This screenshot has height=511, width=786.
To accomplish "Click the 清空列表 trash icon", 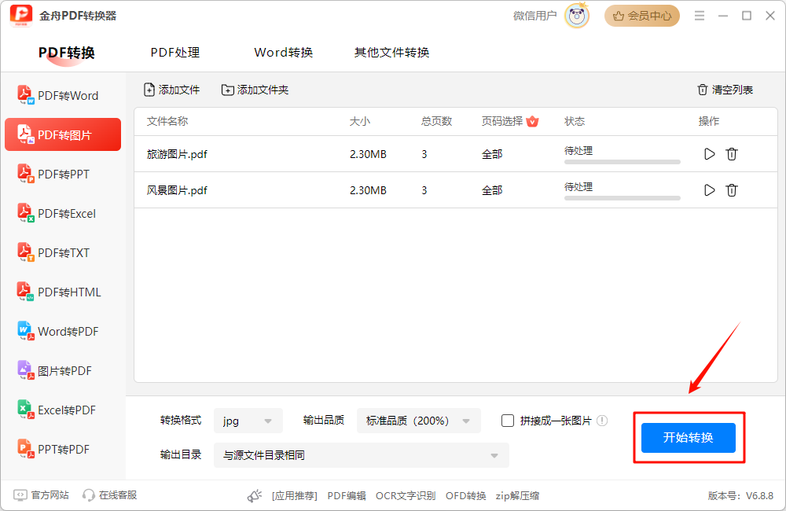I will (x=702, y=90).
